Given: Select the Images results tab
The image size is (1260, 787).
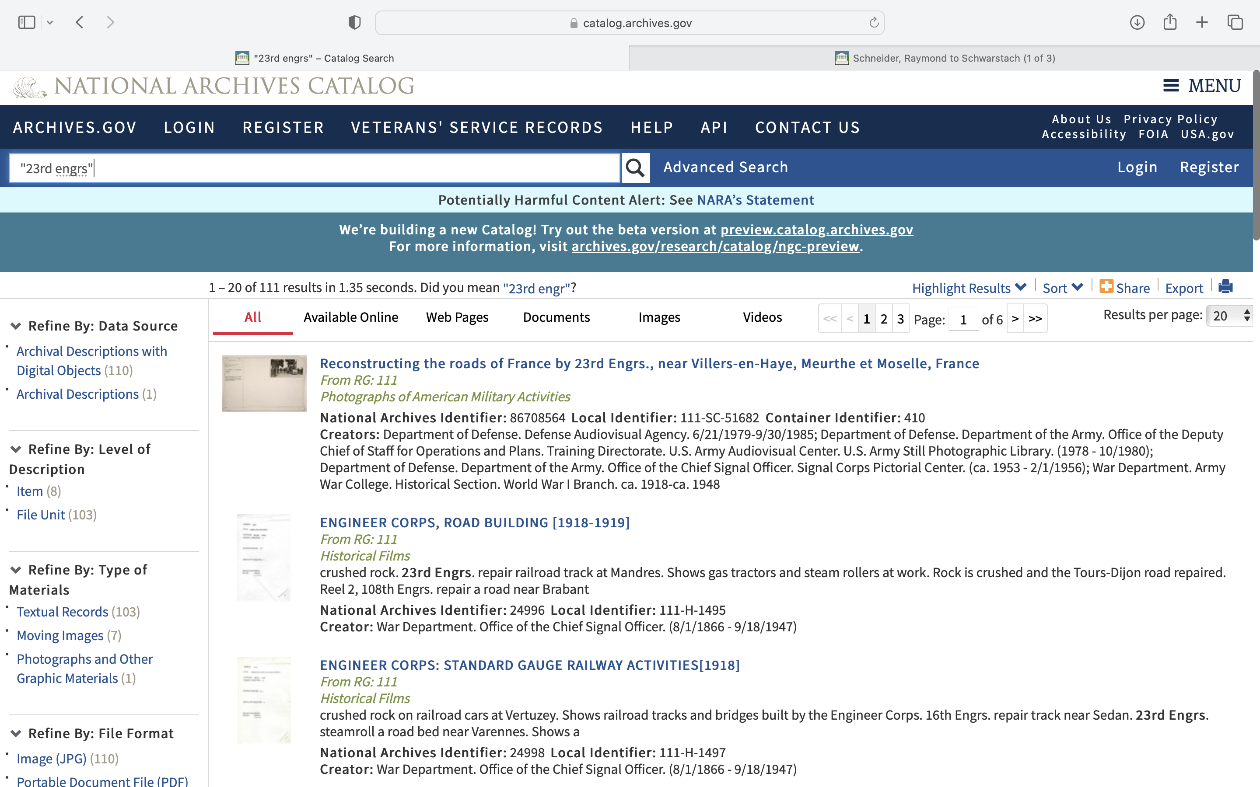Looking at the screenshot, I should pos(658,317).
